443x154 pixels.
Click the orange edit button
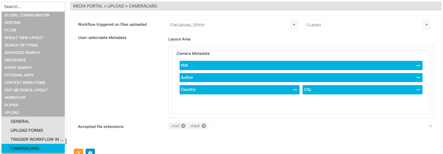tap(78, 152)
